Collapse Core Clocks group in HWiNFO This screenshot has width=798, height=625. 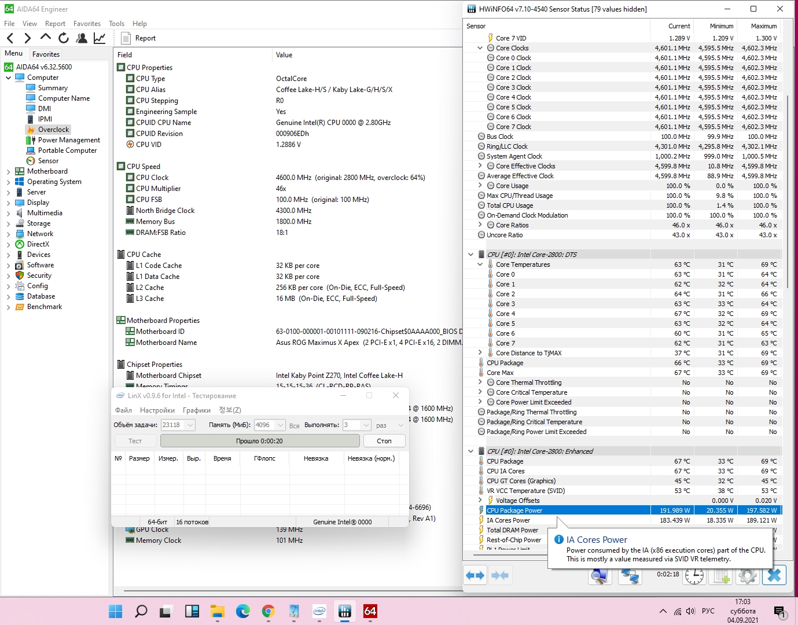point(480,48)
